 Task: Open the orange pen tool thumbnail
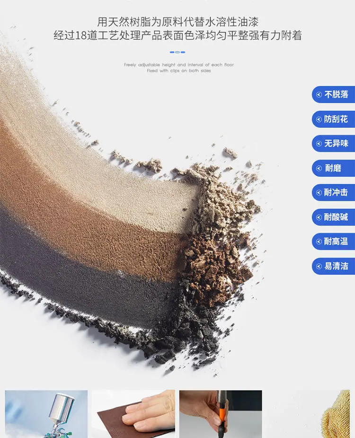click(x=221, y=414)
